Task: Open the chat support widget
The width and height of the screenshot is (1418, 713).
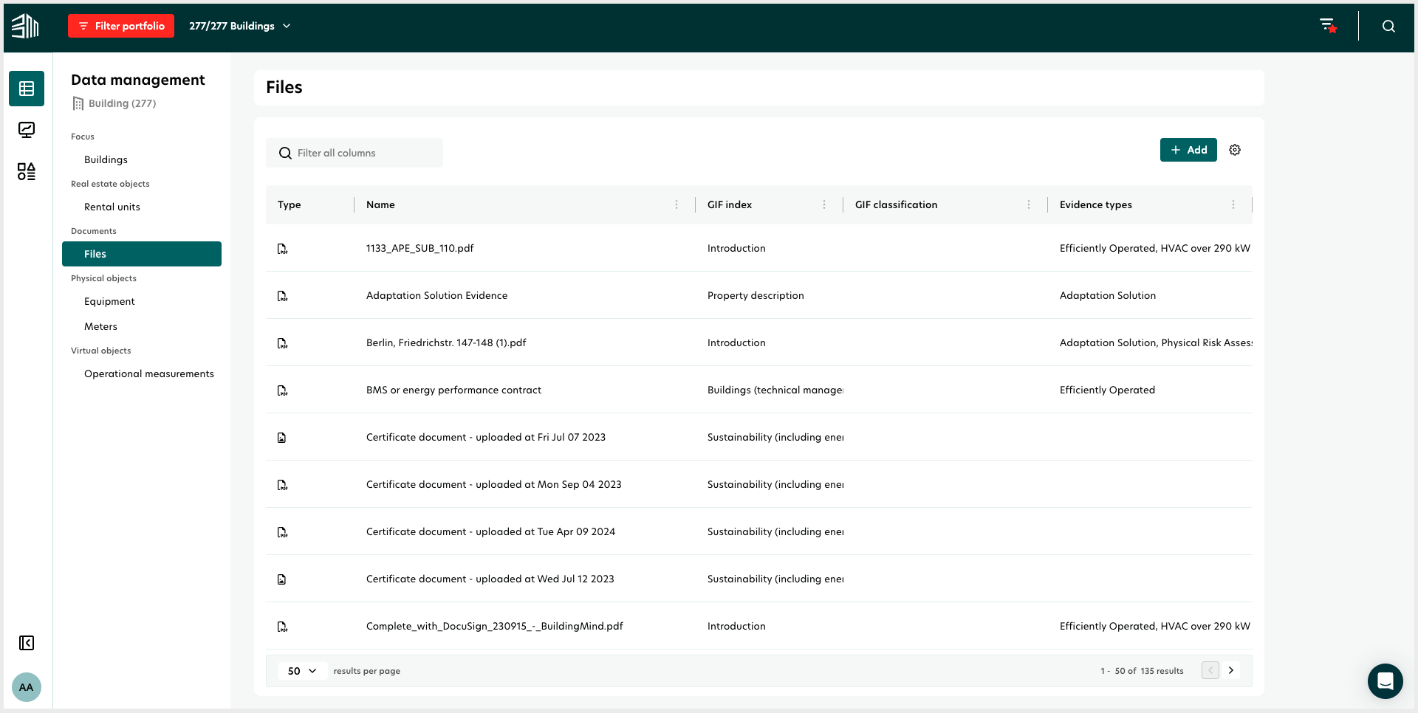Action: click(x=1386, y=681)
